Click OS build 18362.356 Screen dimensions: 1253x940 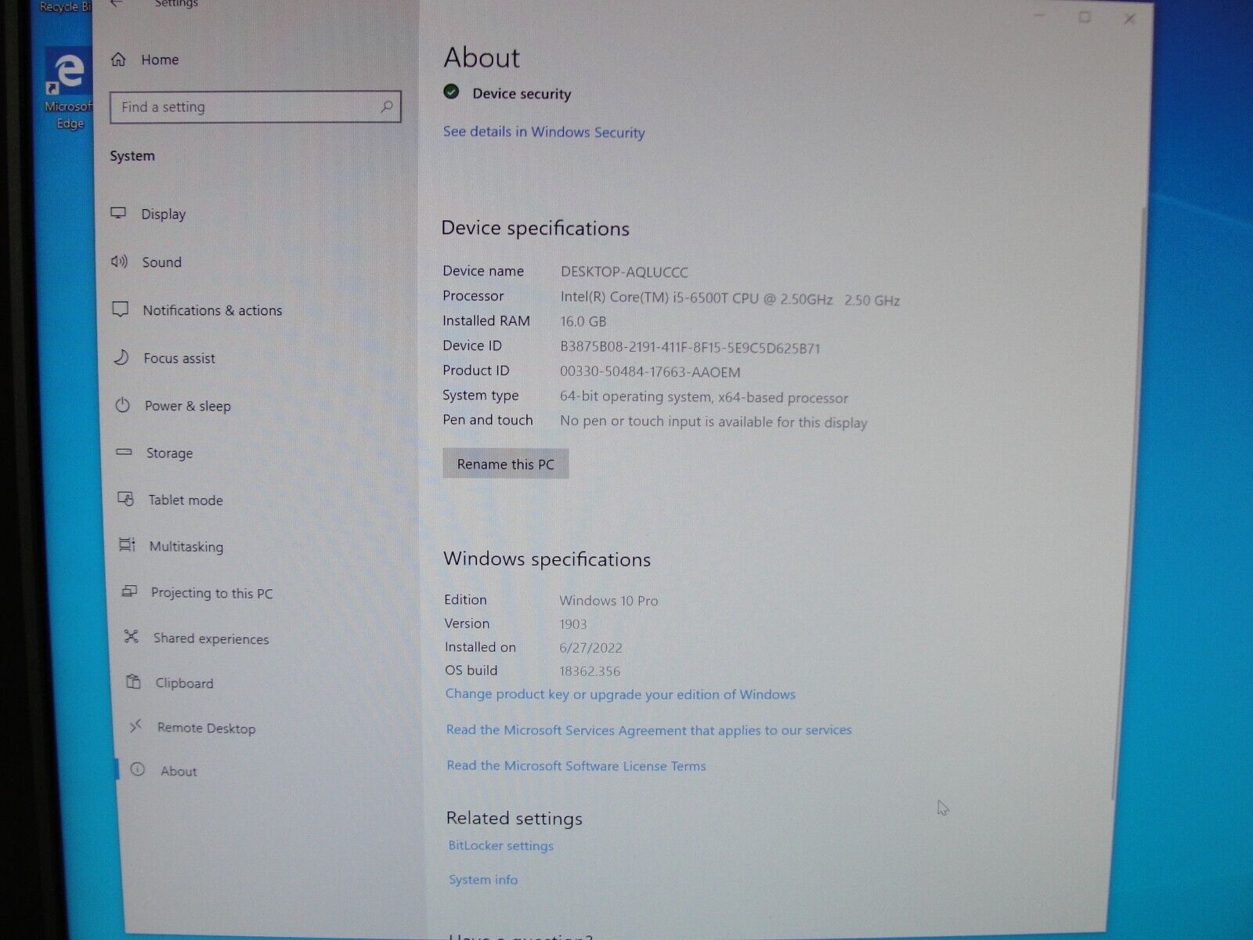point(590,671)
